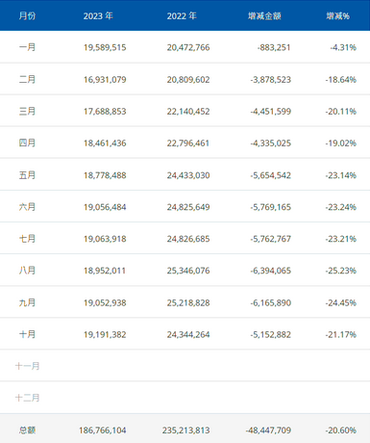Click the 2023 年 column header
The height and width of the screenshot is (443, 370).
(x=98, y=16)
